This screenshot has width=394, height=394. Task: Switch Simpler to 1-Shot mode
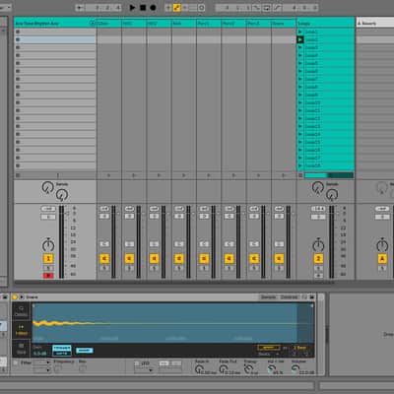(x=22, y=330)
